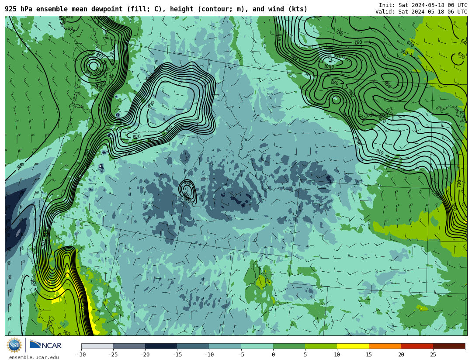Click the 0 colorbar tick label
This screenshot has width=472, height=363.
(x=273, y=355)
